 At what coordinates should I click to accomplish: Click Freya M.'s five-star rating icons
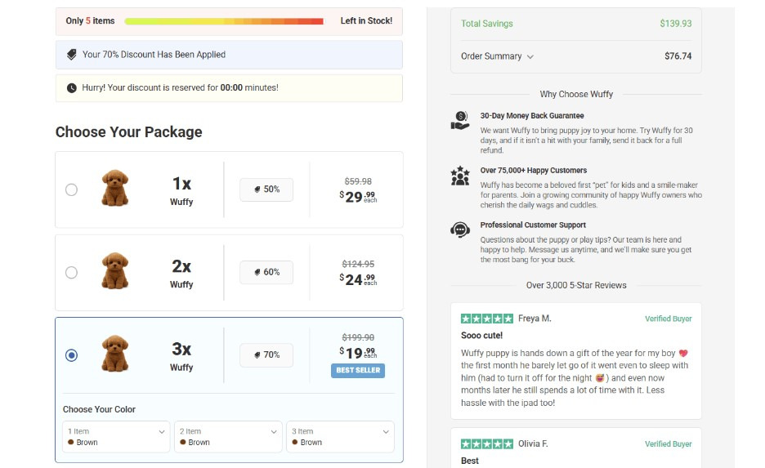pyautogui.click(x=487, y=319)
